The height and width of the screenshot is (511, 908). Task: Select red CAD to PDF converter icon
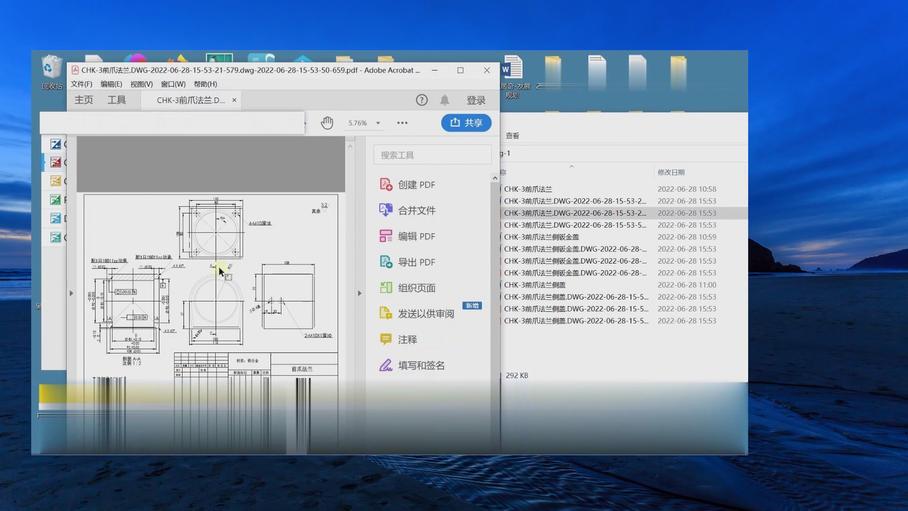56,162
